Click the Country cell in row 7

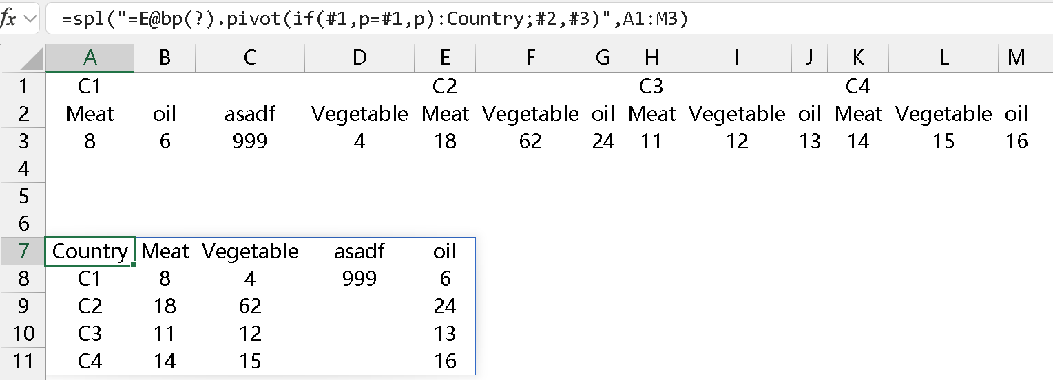click(90, 252)
